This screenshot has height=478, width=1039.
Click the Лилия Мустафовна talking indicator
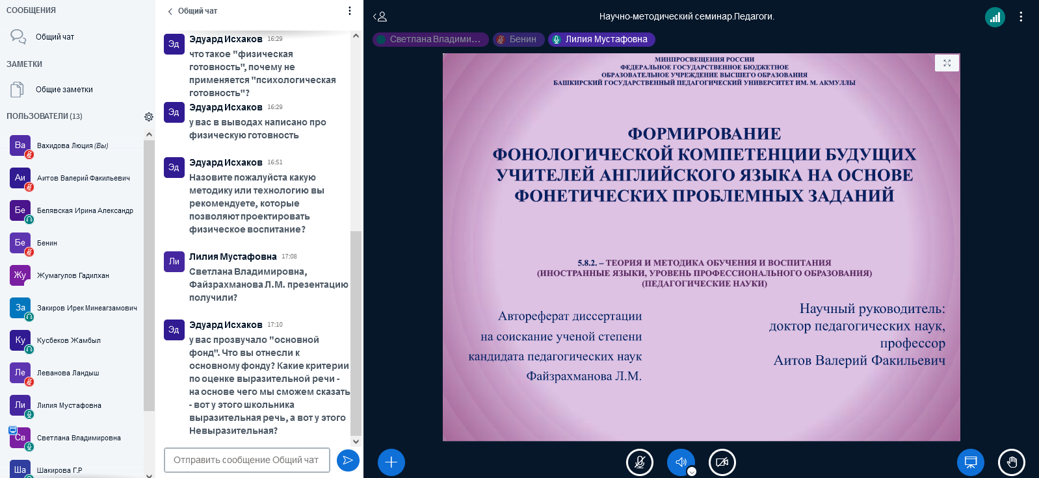click(x=601, y=40)
